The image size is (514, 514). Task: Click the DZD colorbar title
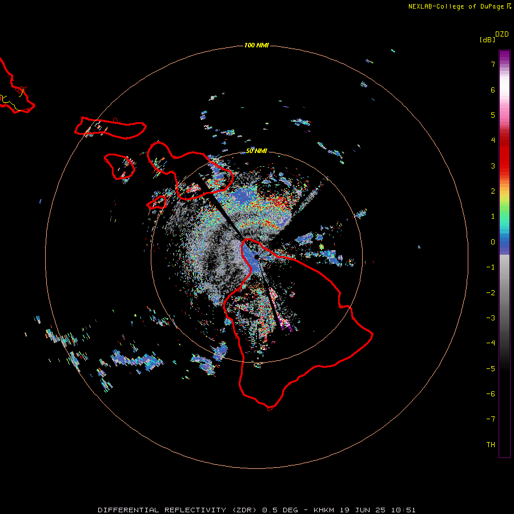tap(502, 34)
